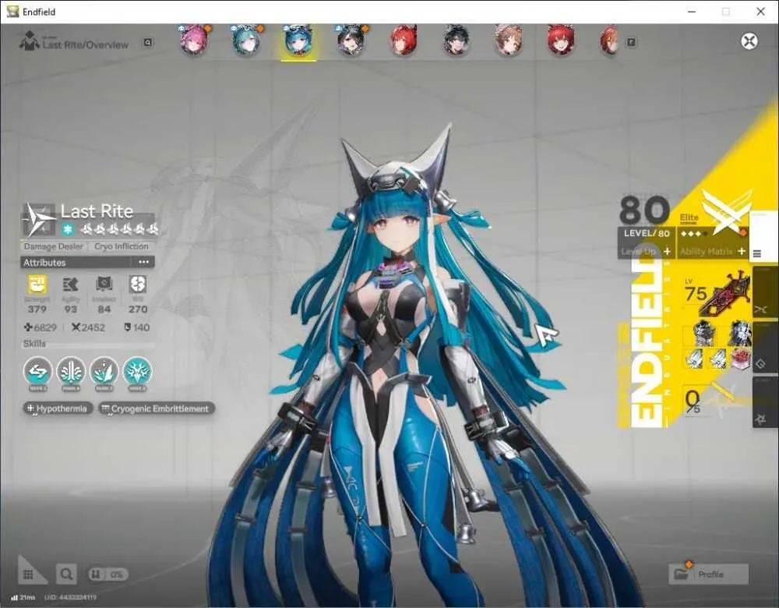
Task: Open the Cryogenic Embrittlement talent
Action: (156, 408)
